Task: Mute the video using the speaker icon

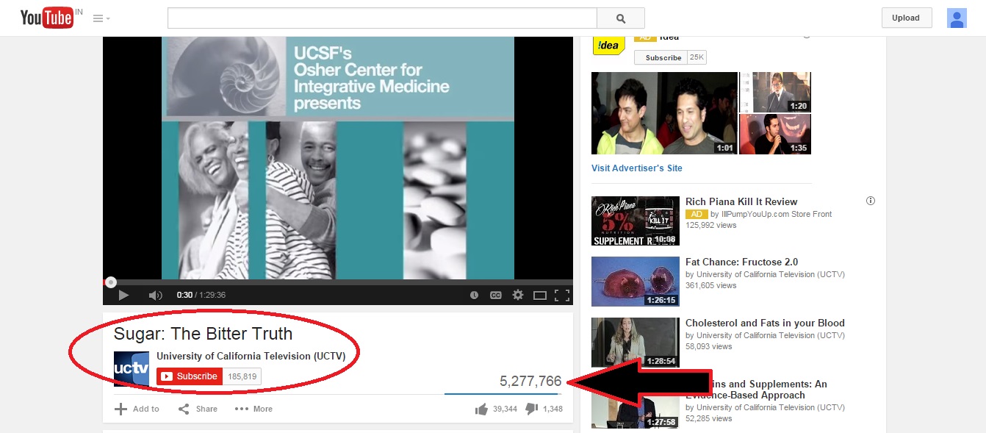Action: (155, 296)
